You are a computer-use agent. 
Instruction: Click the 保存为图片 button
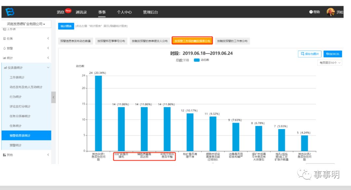point(310,54)
